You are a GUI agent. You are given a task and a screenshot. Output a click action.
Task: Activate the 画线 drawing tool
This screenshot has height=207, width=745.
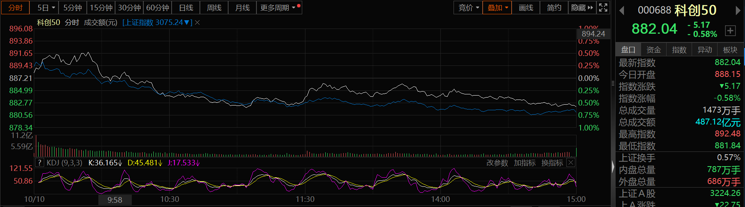tap(526, 8)
